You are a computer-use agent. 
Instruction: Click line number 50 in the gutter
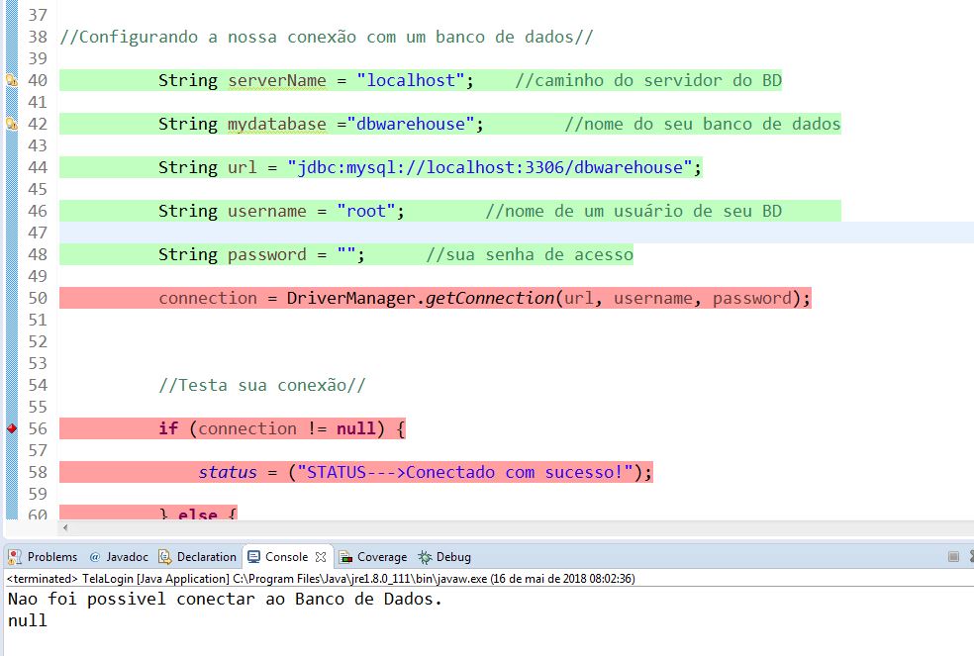click(38, 298)
